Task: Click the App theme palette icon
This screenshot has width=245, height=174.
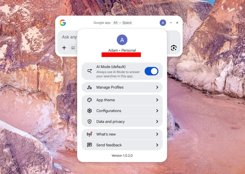Action: click(x=90, y=100)
